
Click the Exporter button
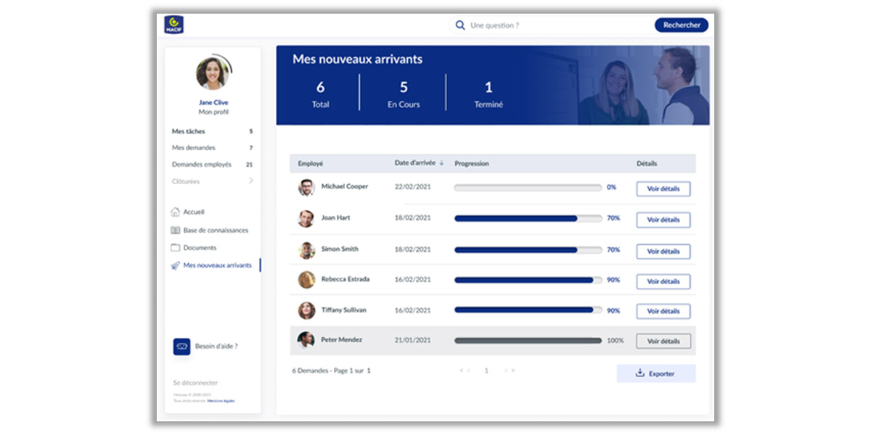(x=656, y=373)
